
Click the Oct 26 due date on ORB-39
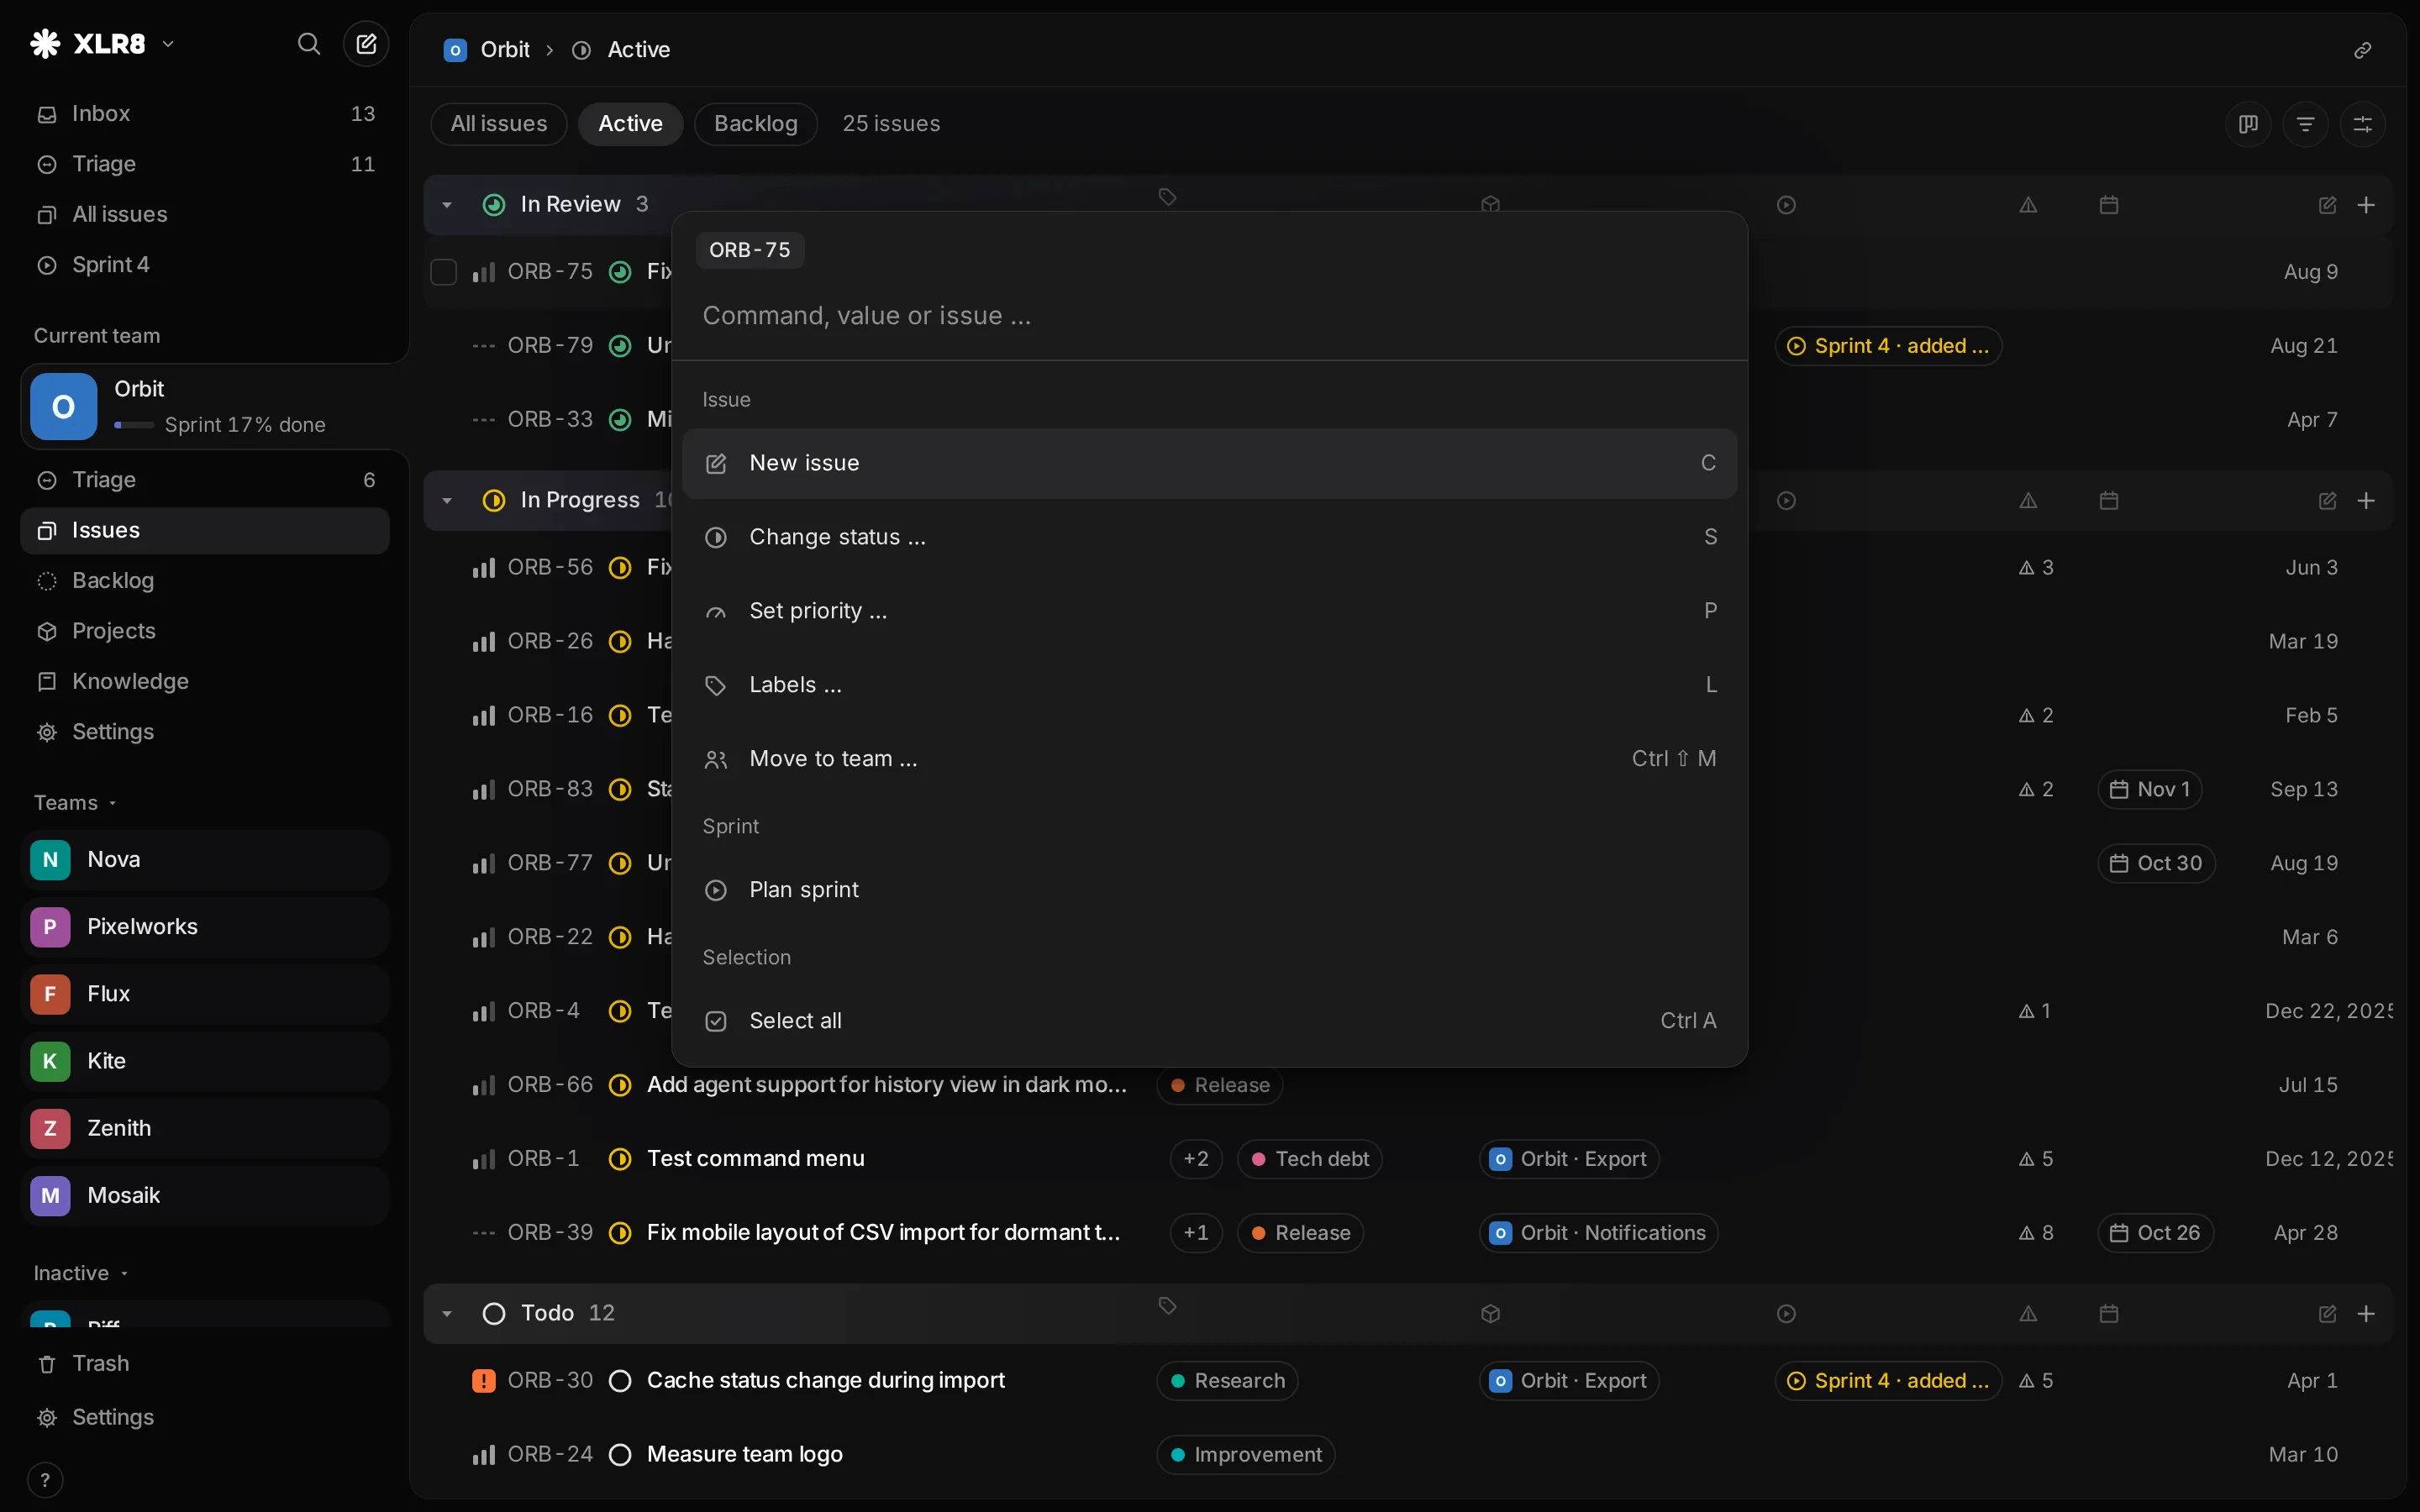pyautogui.click(x=2155, y=1233)
